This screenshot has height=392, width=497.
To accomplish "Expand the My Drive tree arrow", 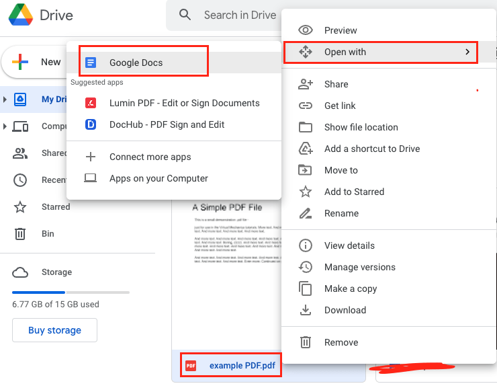I will [5, 100].
